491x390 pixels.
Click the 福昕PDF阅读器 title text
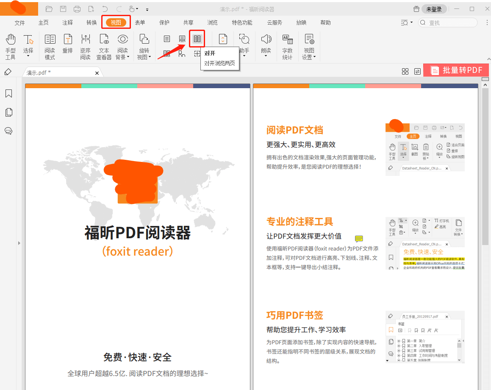click(137, 233)
